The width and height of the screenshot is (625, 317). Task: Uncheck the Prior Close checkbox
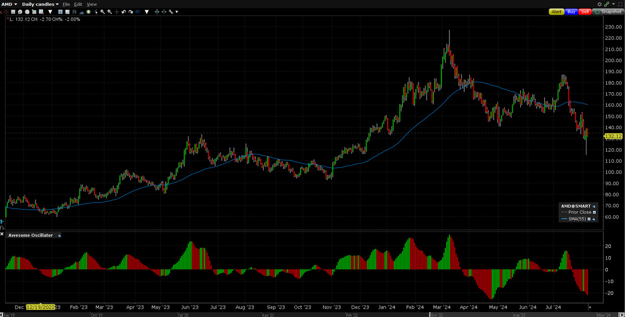594,213
